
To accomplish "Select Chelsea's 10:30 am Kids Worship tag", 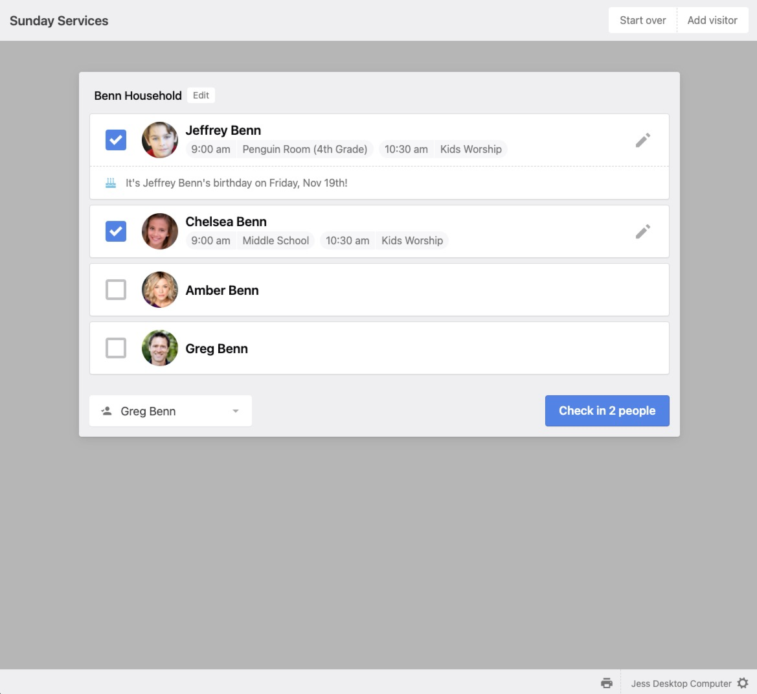I will [384, 240].
